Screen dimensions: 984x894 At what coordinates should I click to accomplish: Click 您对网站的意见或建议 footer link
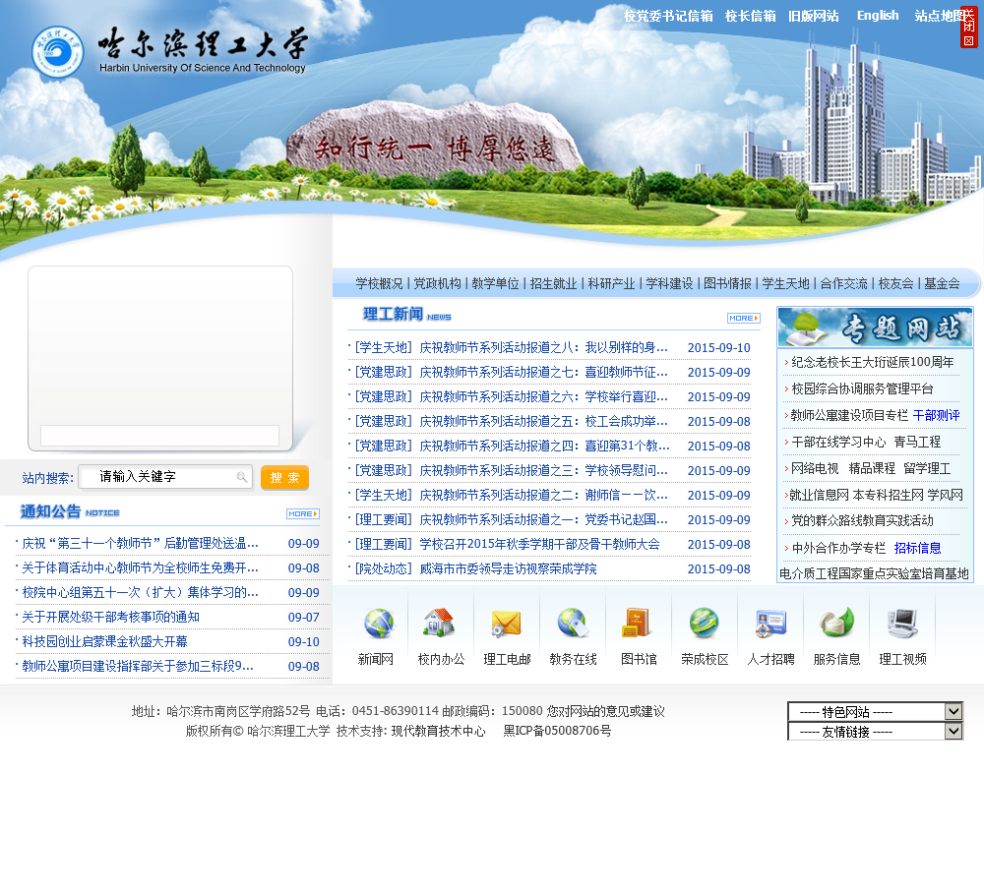tap(605, 711)
